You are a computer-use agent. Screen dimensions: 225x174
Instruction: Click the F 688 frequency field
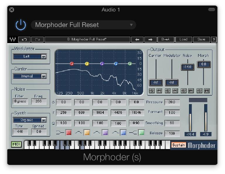82,113
